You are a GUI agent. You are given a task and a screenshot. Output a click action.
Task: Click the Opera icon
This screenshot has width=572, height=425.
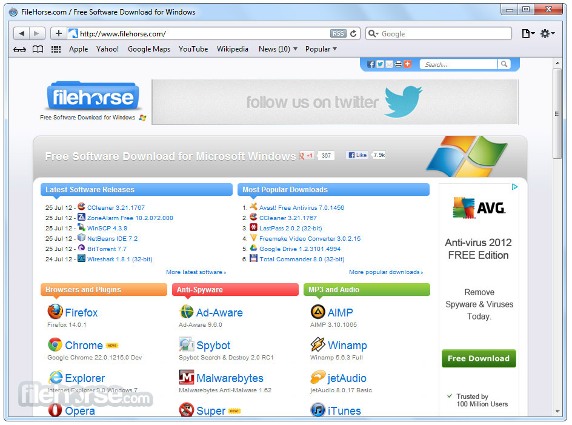(55, 410)
